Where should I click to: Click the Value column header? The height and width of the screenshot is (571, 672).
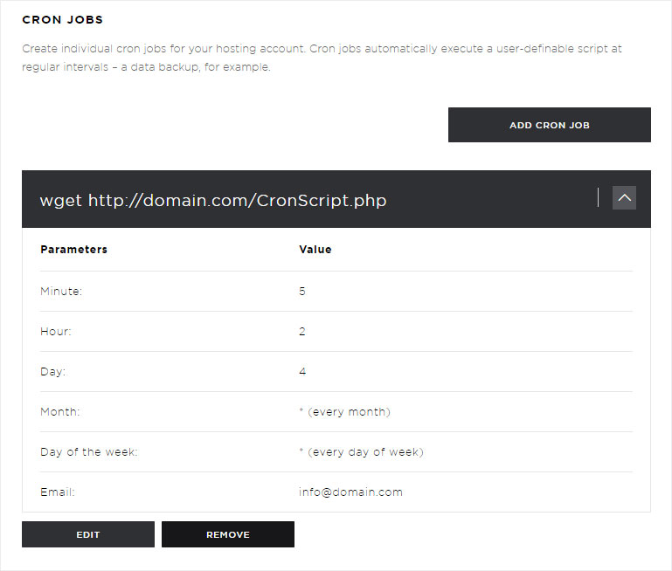[315, 249]
